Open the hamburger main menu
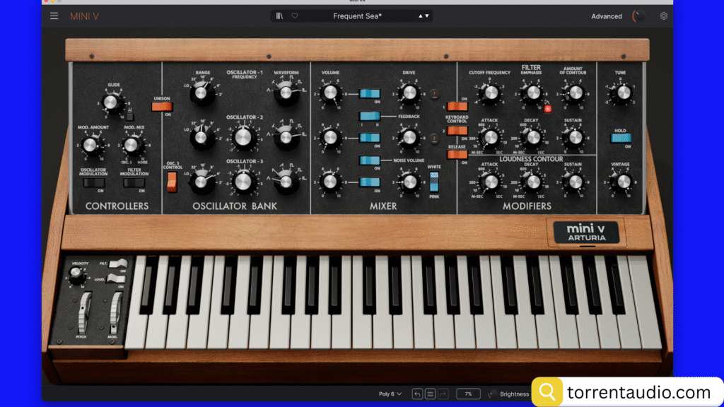The height and width of the screenshot is (407, 724). (x=54, y=16)
